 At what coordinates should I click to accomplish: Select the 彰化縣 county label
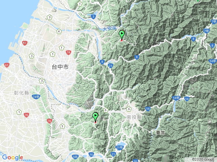click(22, 93)
